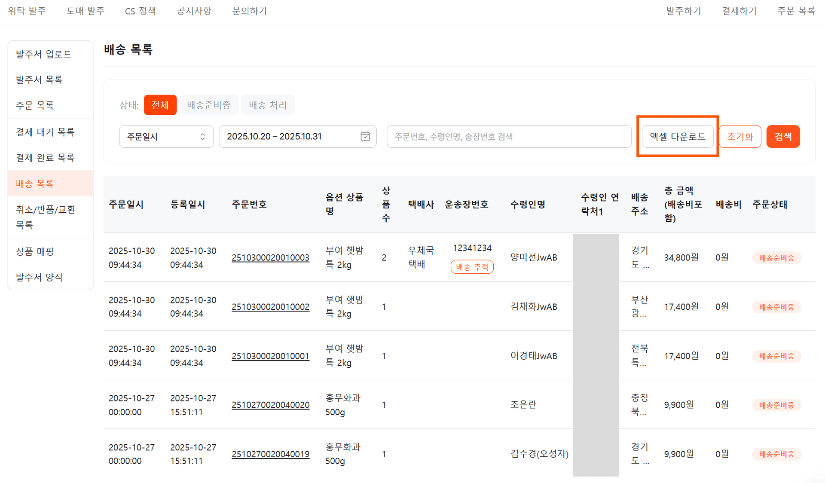Go to 발주서 업로드 in sidebar
The image size is (825, 483).
pyautogui.click(x=43, y=54)
